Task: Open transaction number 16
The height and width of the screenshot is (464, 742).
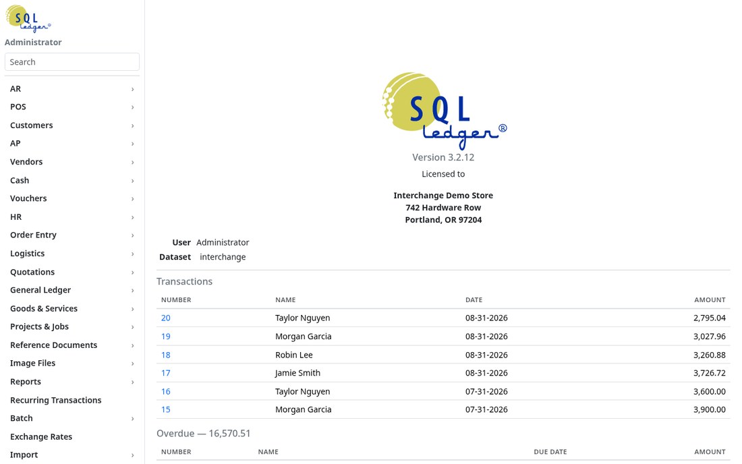Action: click(x=166, y=391)
